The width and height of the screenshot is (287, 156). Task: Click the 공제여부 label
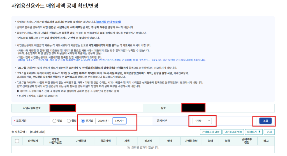[162, 121]
